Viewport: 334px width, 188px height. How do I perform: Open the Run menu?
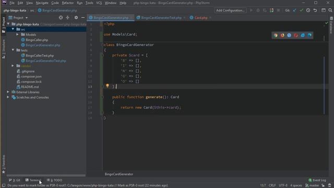pos(80,3)
